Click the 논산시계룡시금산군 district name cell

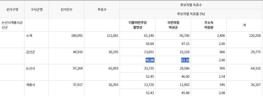click(12, 25)
